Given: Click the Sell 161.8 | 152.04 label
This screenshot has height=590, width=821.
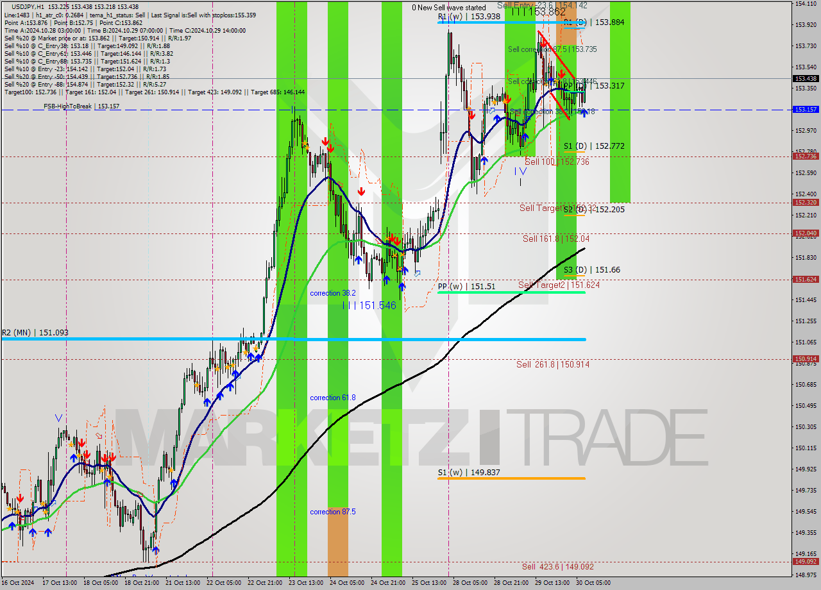Looking at the screenshot, I should [555, 239].
